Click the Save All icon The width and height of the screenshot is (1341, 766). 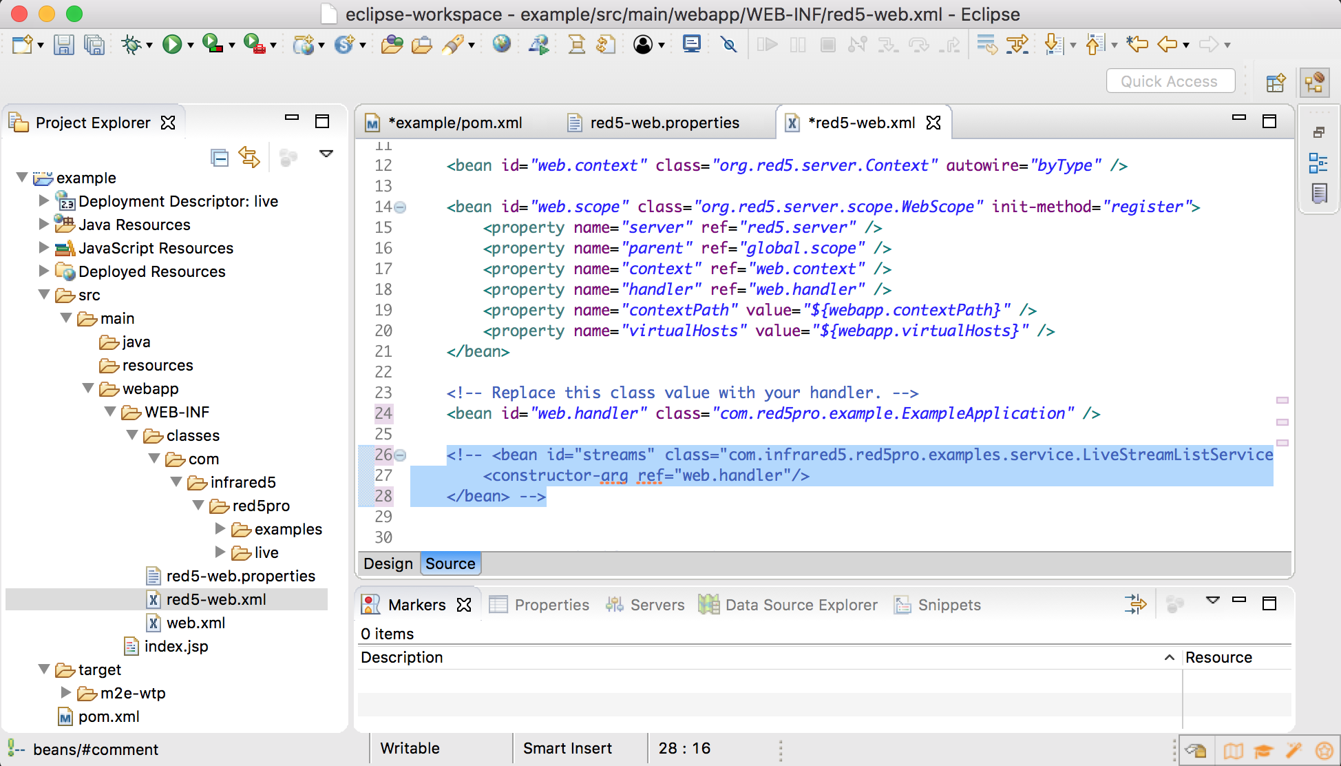(x=94, y=45)
